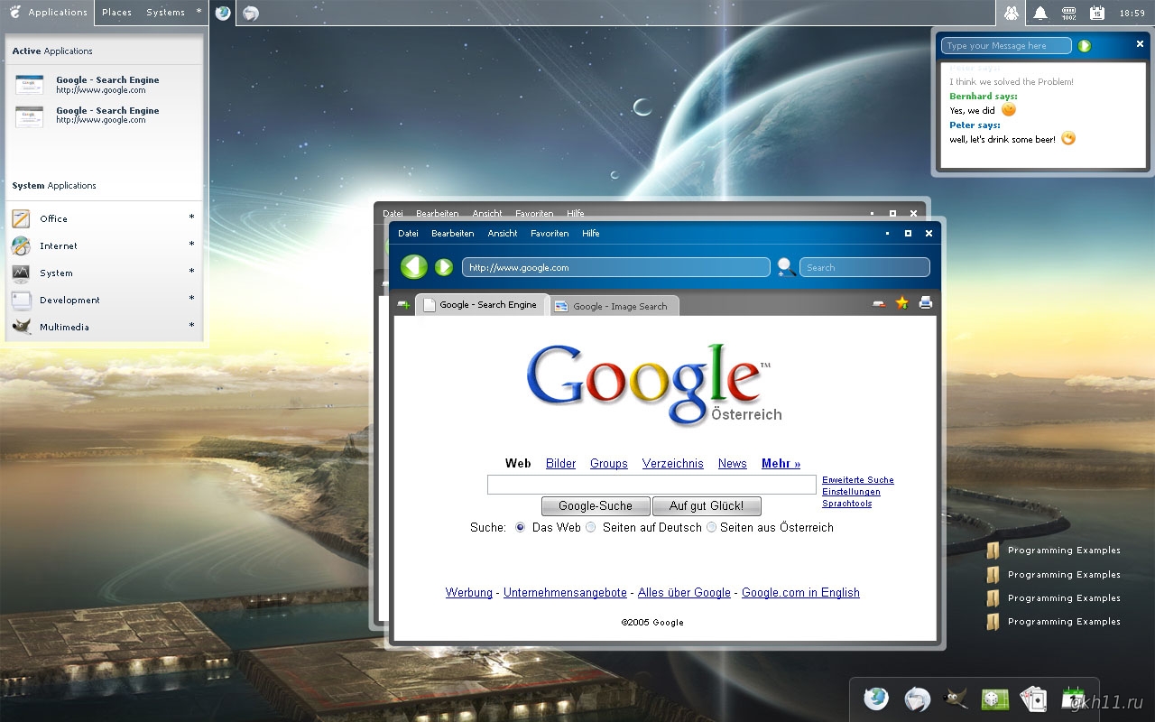Open the Systems menu

[x=165, y=13]
